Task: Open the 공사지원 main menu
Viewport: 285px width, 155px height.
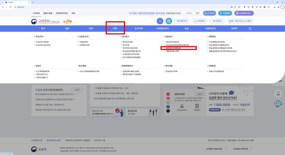Action: click(139, 29)
